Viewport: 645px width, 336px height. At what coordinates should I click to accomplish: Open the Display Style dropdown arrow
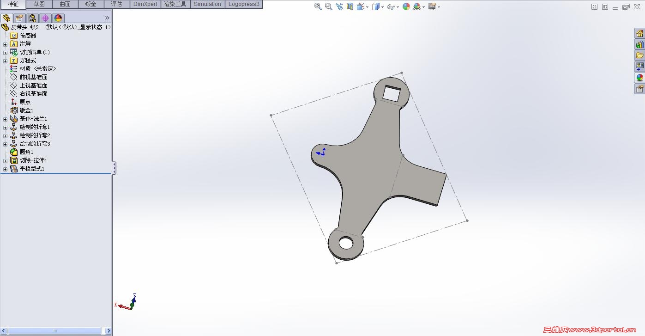pyautogui.click(x=382, y=7)
